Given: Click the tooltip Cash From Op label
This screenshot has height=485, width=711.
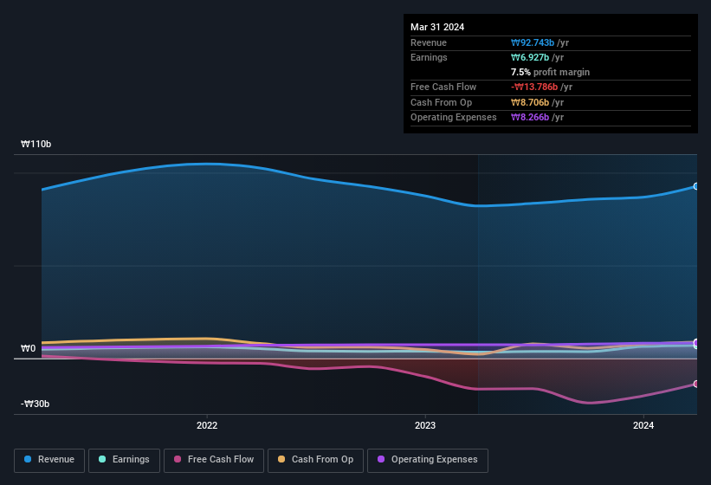Looking at the screenshot, I should [441, 102].
